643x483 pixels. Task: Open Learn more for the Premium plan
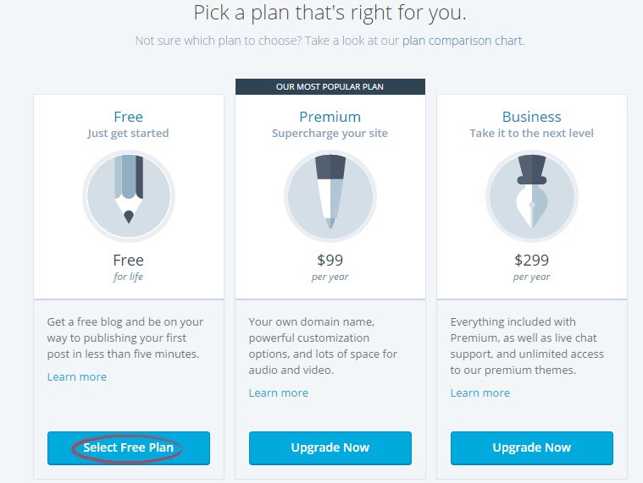click(x=279, y=392)
